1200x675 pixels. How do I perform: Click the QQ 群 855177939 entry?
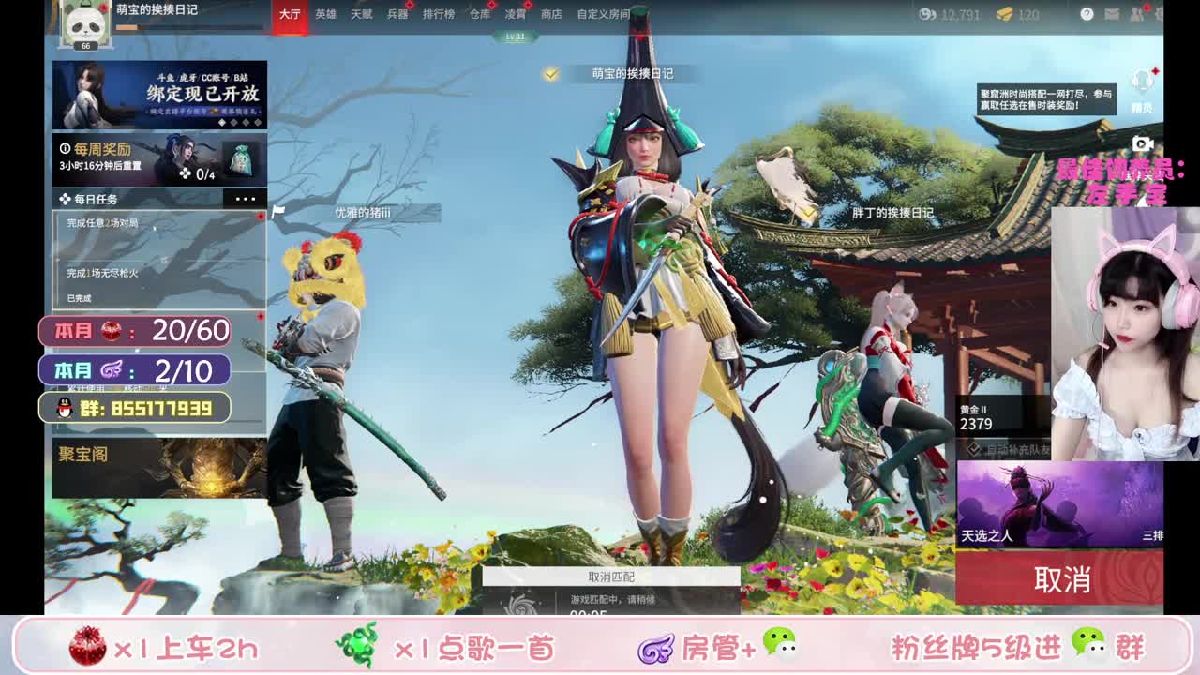click(x=134, y=408)
